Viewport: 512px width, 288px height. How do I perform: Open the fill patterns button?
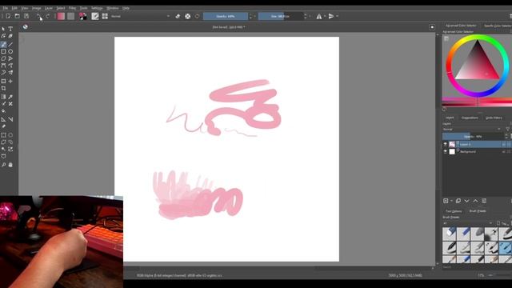(71, 16)
